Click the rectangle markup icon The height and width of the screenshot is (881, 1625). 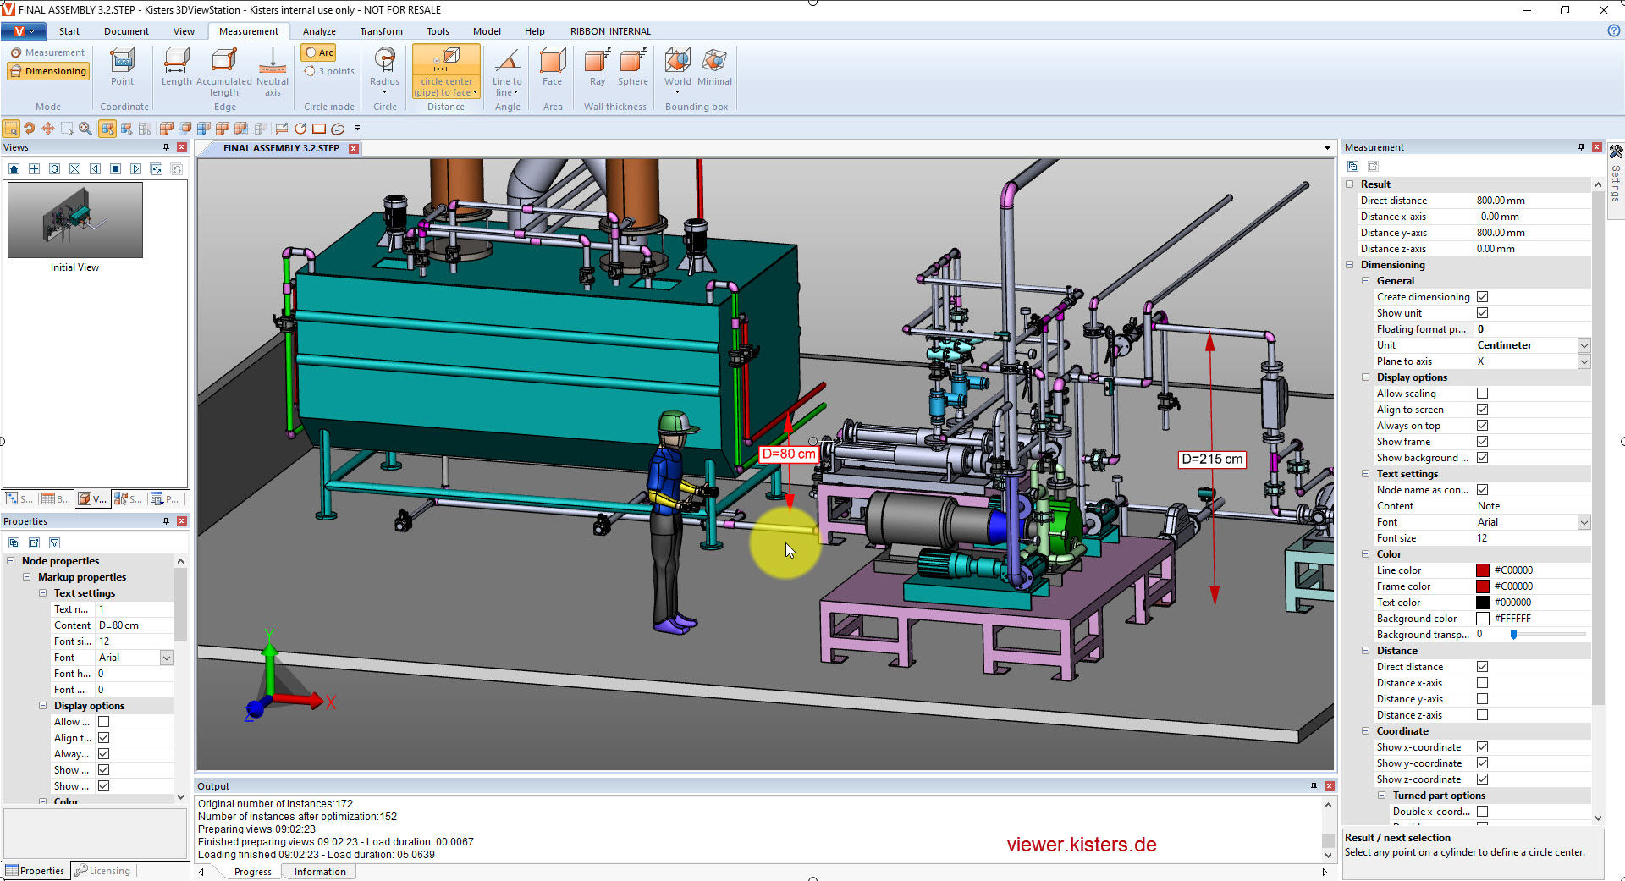coord(319,129)
